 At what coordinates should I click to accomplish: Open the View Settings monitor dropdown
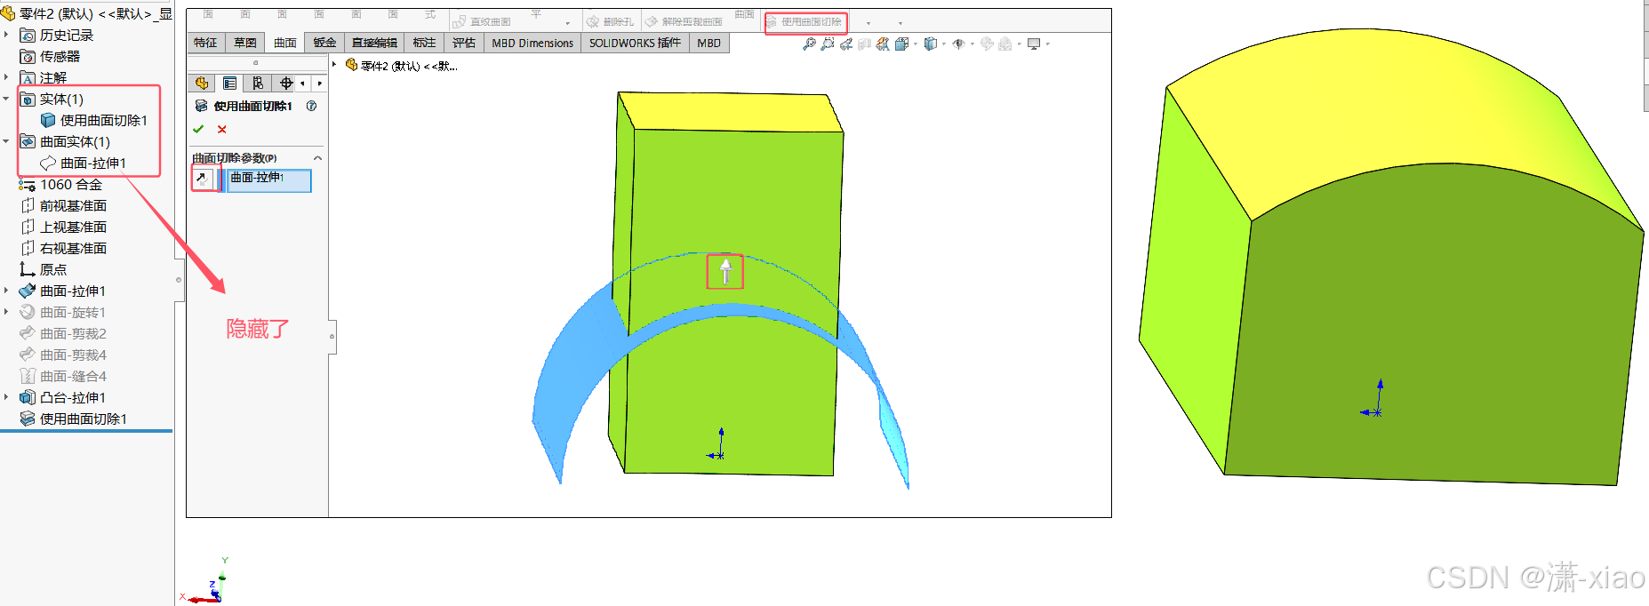coord(1037,44)
